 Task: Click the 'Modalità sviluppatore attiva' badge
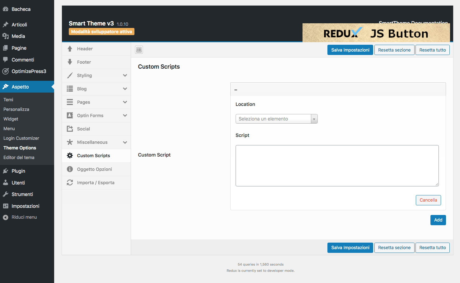[x=101, y=32]
